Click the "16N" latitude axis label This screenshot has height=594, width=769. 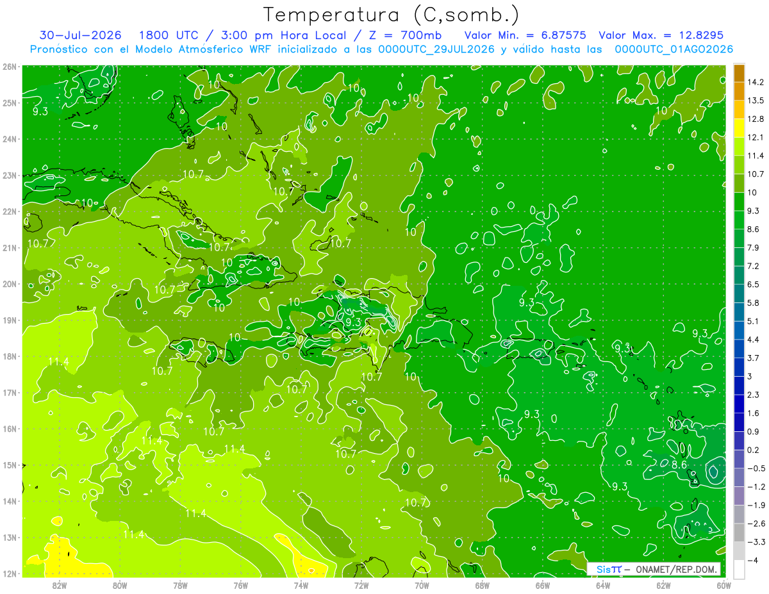coord(10,429)
